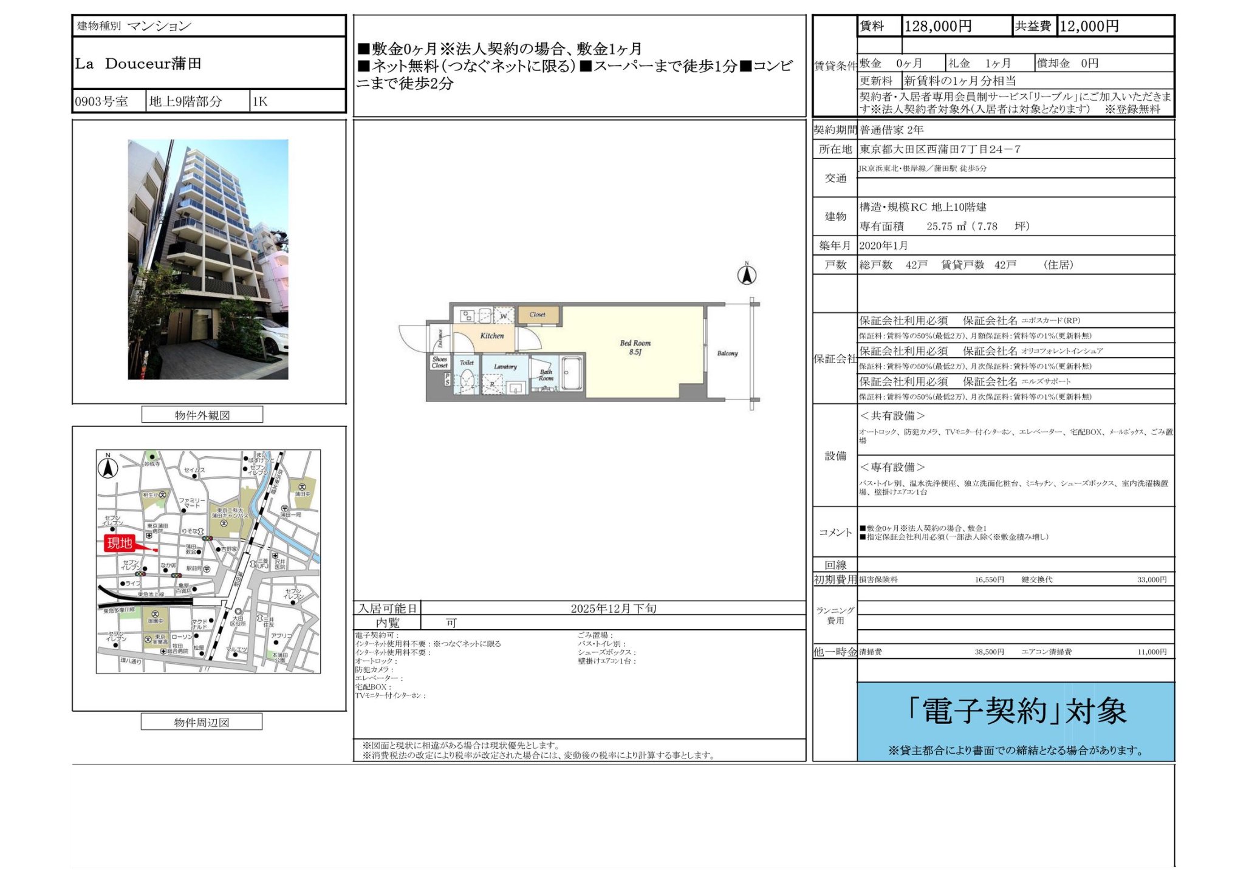The height and width of the screenshot is (883, 1249).
Task: Click the 物件外観図 caption label
Action: coord(202,415)
